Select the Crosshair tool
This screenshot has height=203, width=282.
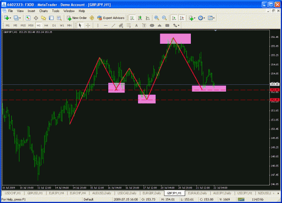point(88,26)
